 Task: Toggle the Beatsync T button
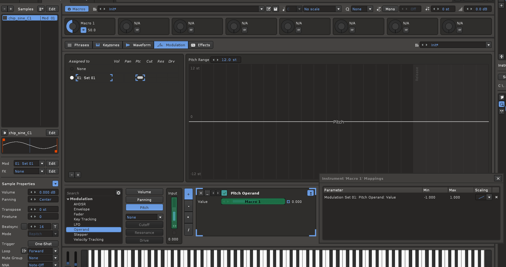[x=55, y=226]
